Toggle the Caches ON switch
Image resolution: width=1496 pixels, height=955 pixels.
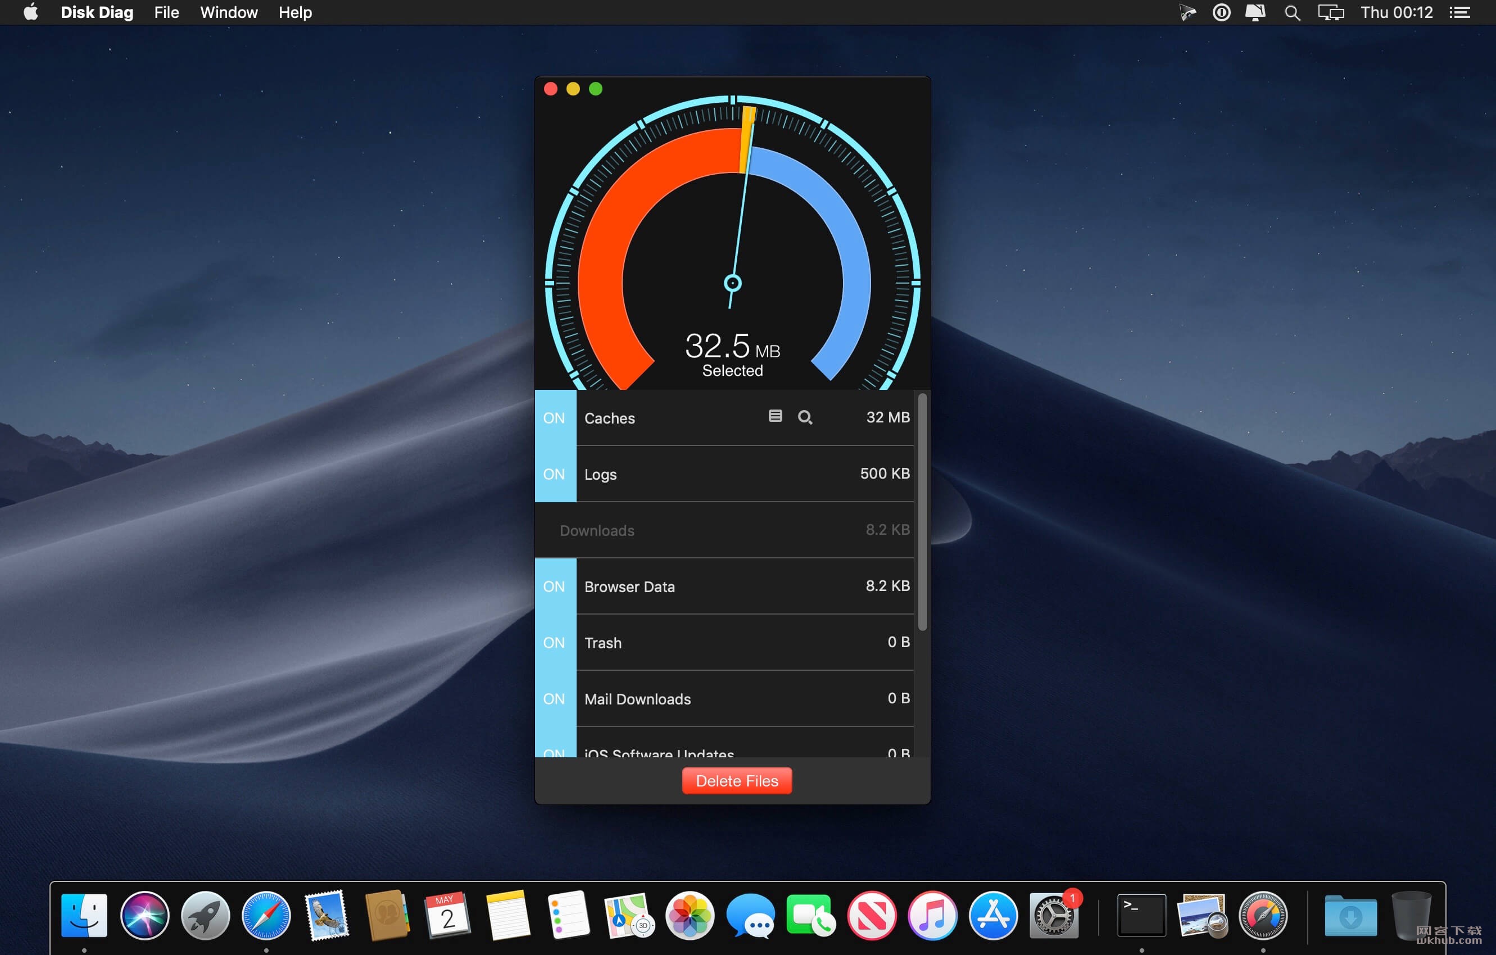click(x=555, y=418)
